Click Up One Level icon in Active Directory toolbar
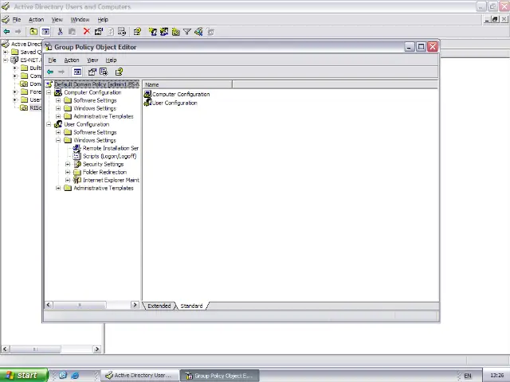 pos(33,32)
